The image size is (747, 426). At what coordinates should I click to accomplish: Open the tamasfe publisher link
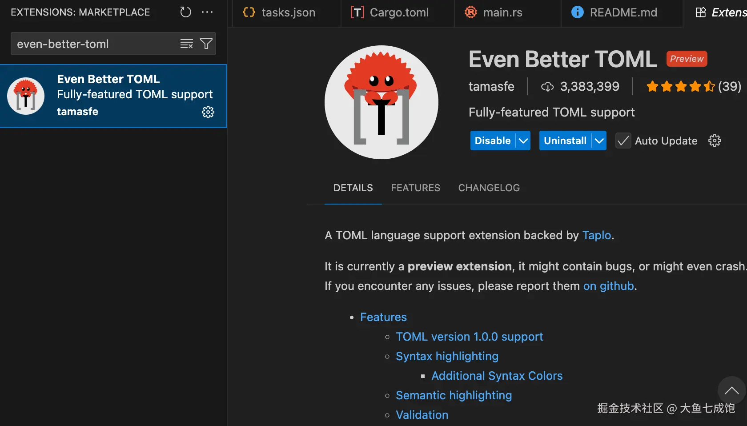(x=491, y=87)
